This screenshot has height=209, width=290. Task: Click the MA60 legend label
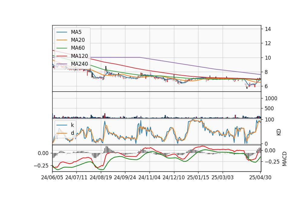[78, 48]
